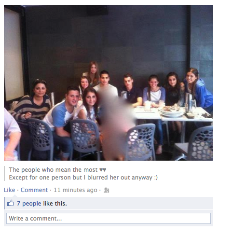Open the '11 minutes ago' timestamp
This screenshot has height=235, width=232.
point(75,190)
